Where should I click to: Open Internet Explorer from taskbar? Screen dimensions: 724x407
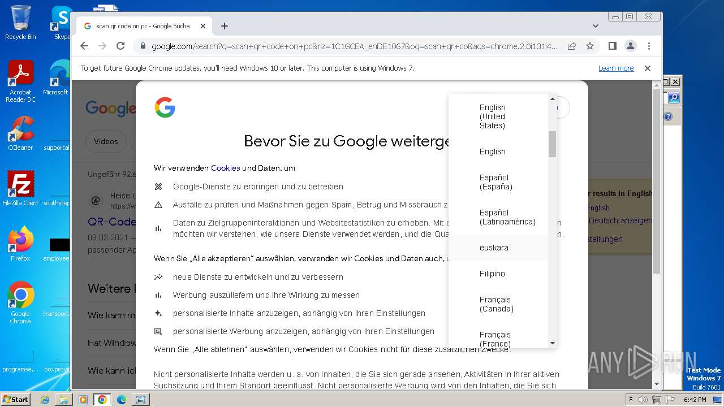[x=45, y=399]
